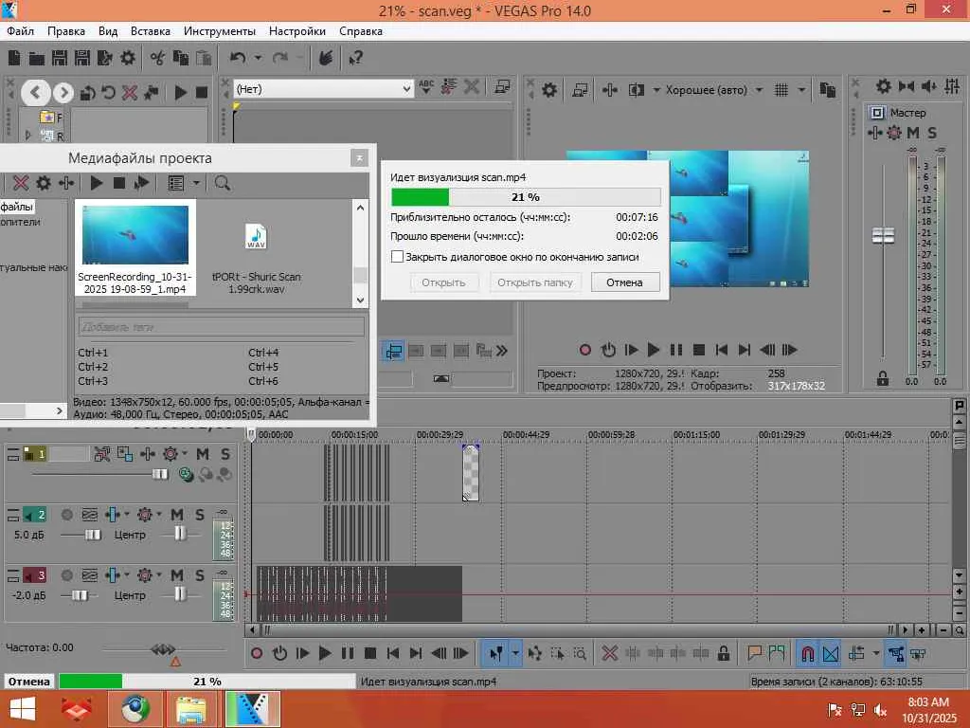Click Play in the video preview transport
970x728 pixels.
(654, 350)
